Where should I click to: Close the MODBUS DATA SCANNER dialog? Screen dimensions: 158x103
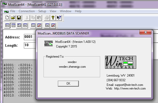coord(145,32)
